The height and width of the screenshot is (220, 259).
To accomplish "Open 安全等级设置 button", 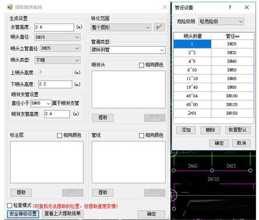I will pyautogui.click(x=23, y=214).
